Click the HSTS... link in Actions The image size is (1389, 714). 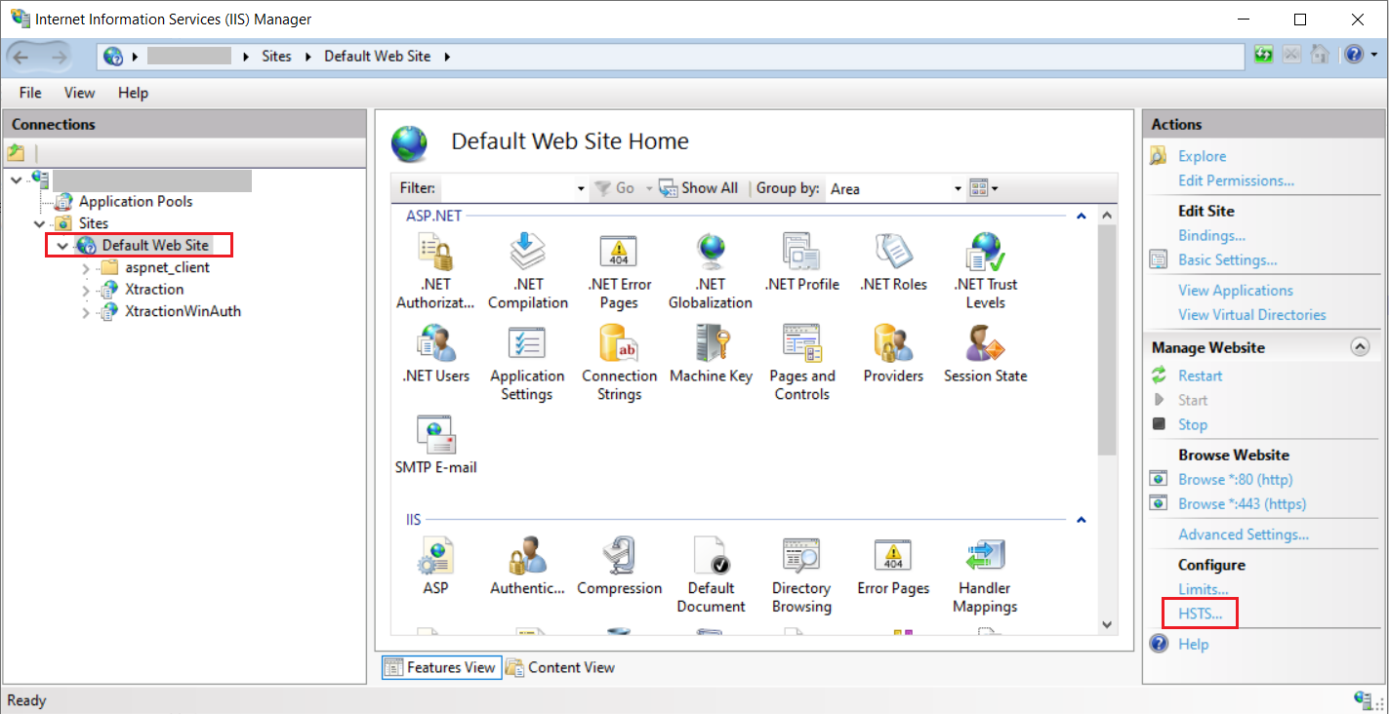(x=1200, y=614)
